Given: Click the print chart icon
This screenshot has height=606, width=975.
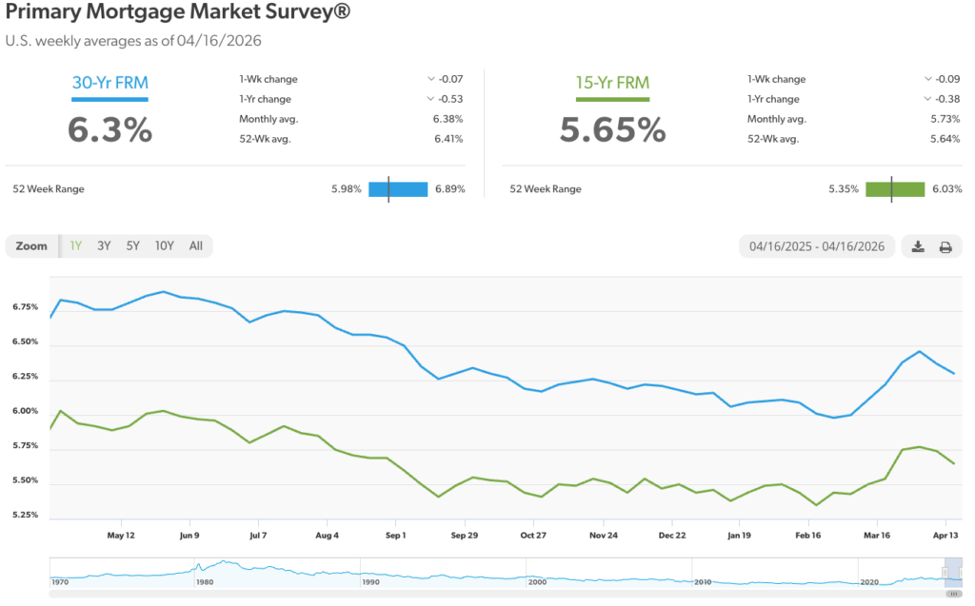Looking at the screenshot, I should tap(945, 246).
